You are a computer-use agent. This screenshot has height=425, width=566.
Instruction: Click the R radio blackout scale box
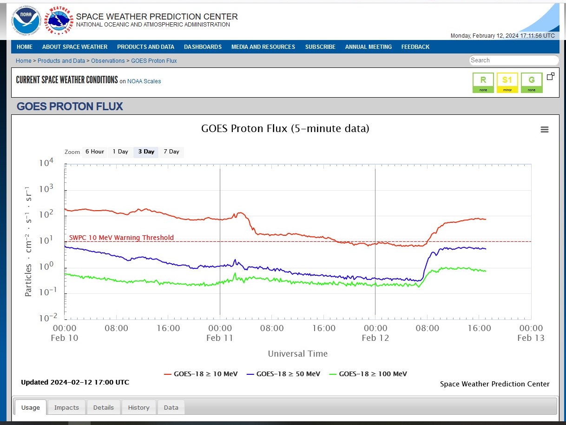pos(483,83)
